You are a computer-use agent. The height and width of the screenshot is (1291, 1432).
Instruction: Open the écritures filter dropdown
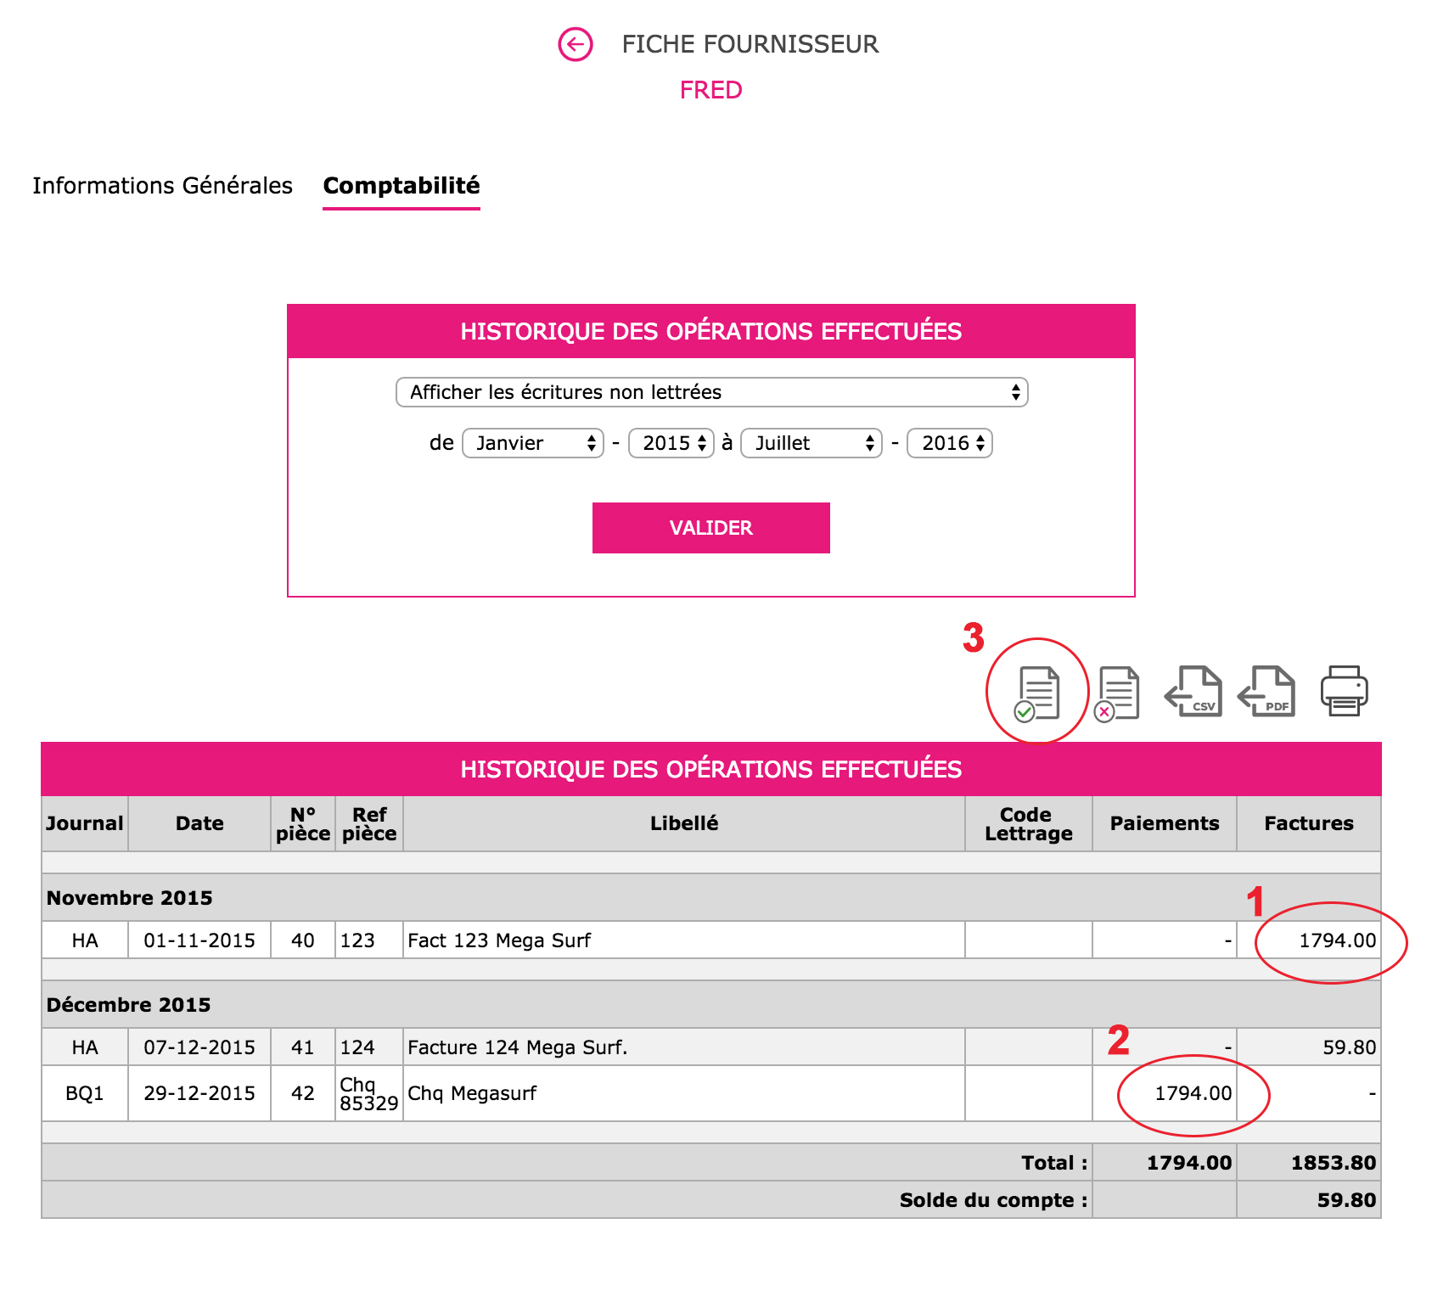[x=711, y=391]
